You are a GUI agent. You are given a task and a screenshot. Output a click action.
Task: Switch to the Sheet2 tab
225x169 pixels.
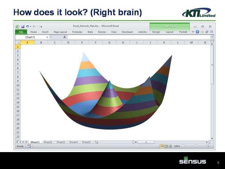(x=48, y=142)
